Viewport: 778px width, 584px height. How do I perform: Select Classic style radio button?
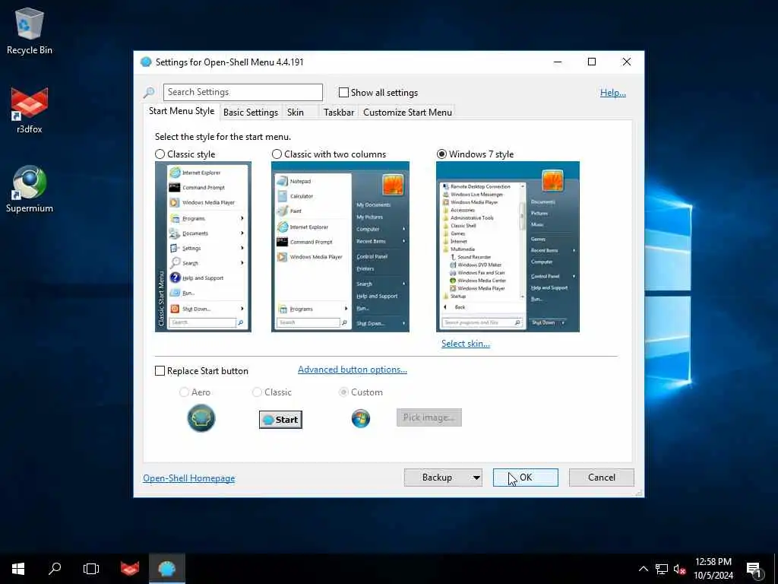(160, 154)
